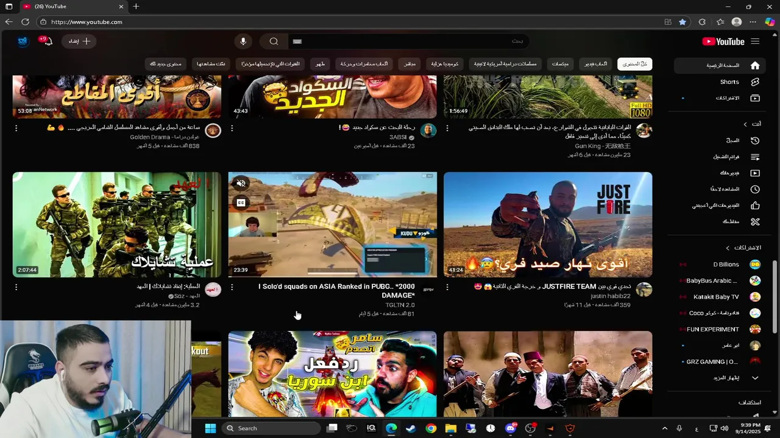Open the account avatar menu
Image resolution: width=780 pixels, height=438 pixels.
[23, 41]
